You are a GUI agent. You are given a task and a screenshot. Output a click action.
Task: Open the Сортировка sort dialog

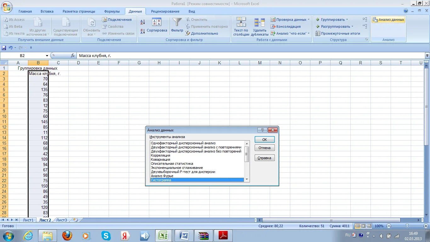tap(157, 26)
